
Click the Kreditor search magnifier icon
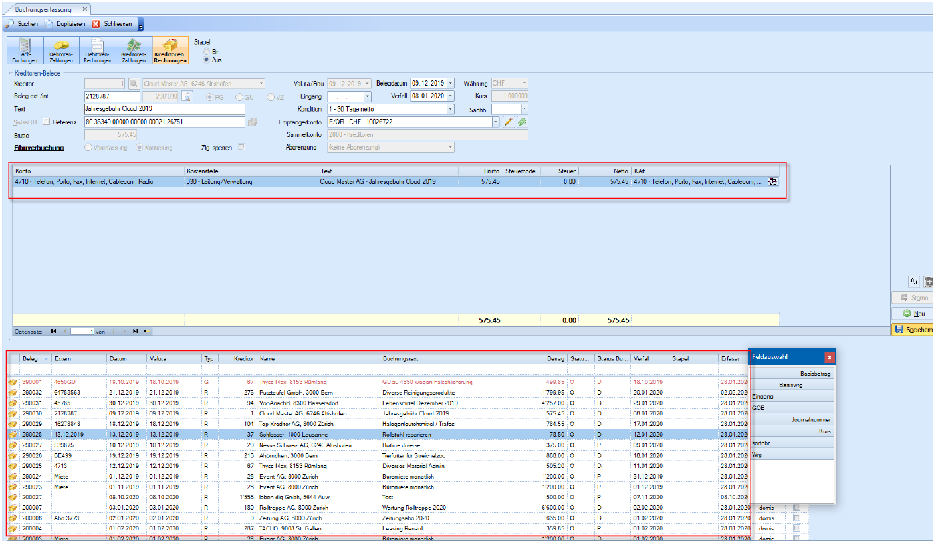pos(134,84)
